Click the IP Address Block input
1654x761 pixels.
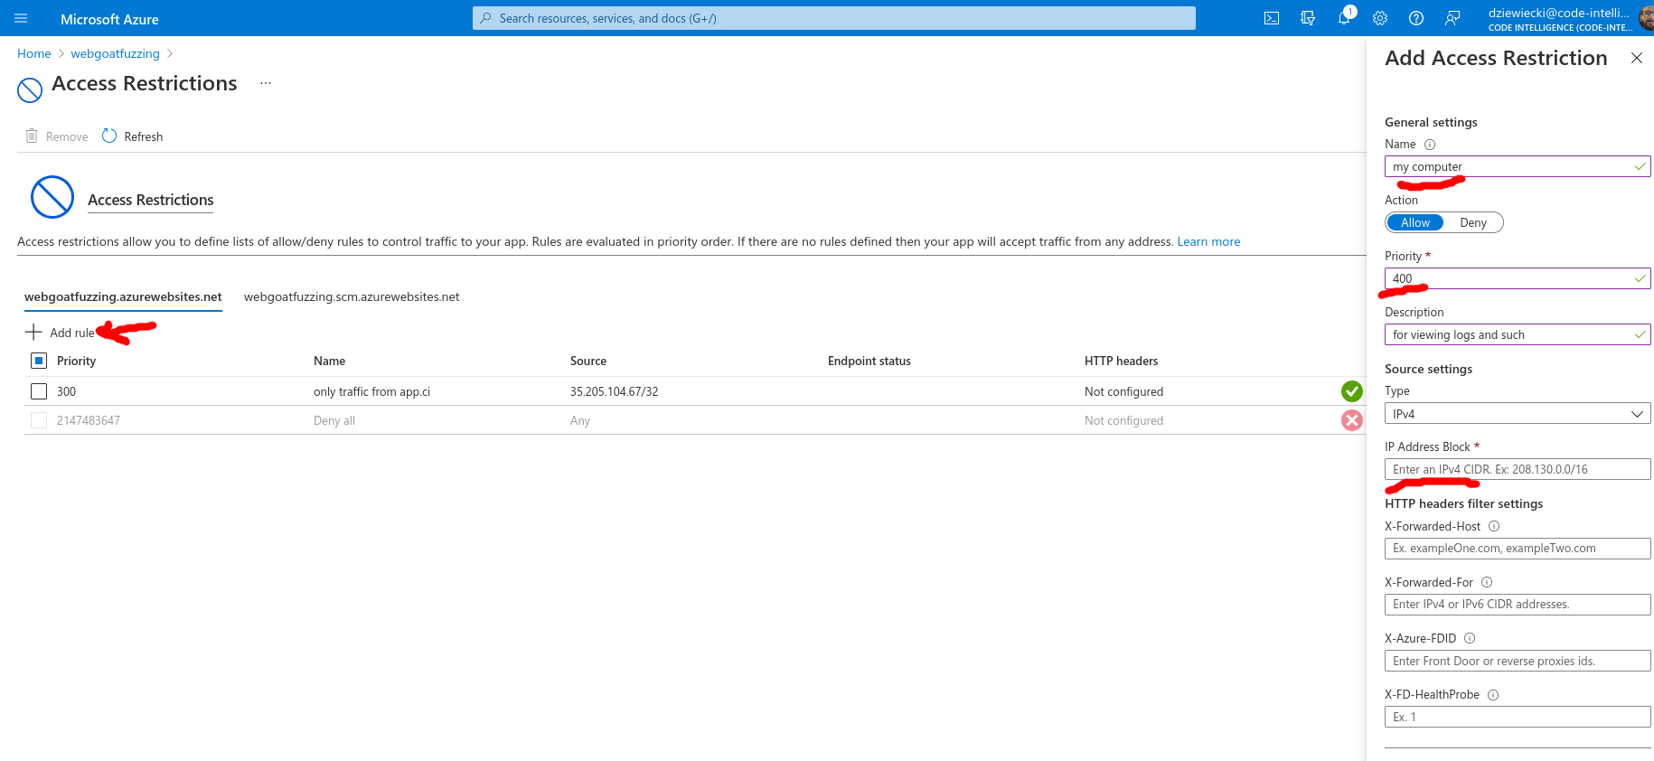1518,469
